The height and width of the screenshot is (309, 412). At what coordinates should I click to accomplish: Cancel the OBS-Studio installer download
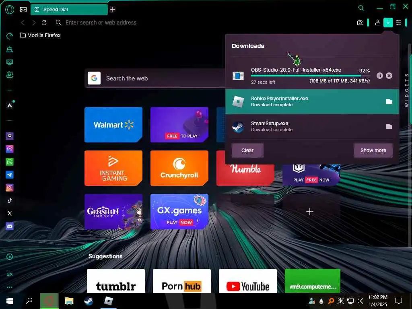[389, 76]
